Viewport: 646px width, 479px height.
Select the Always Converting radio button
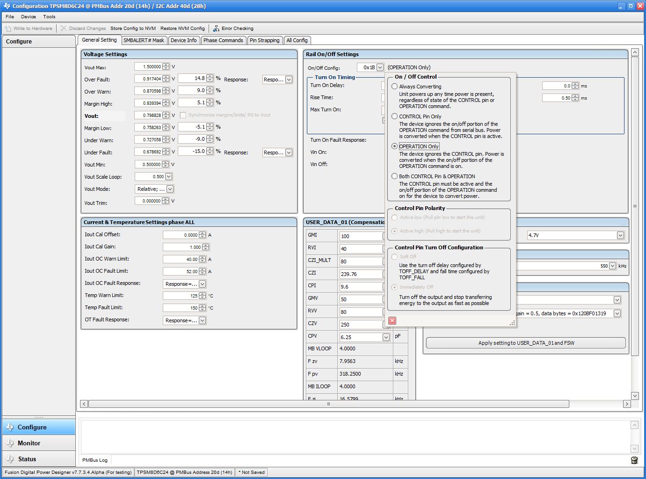[x=394, y=86]
